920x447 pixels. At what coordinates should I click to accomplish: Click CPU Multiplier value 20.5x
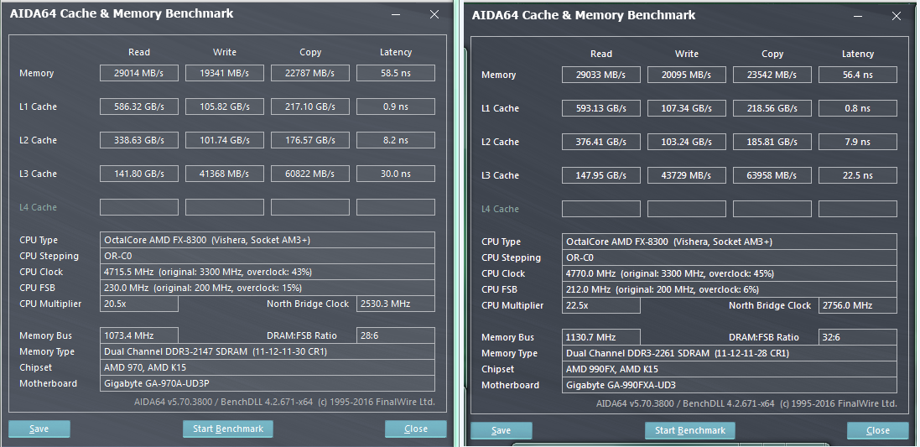pyautogui.click(x=139, y=304)
